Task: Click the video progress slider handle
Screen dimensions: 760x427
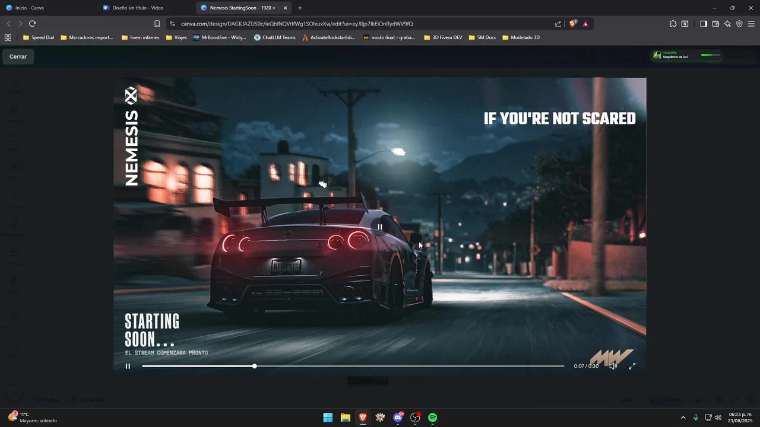Action: 255,366
